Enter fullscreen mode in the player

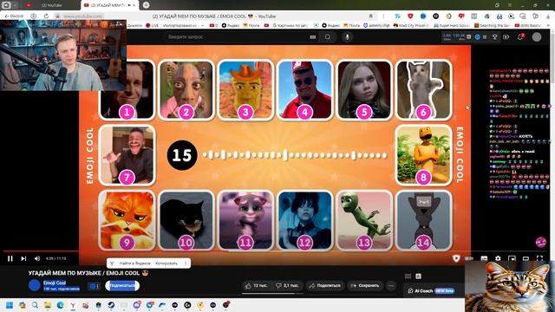click(x=539, y=258)
